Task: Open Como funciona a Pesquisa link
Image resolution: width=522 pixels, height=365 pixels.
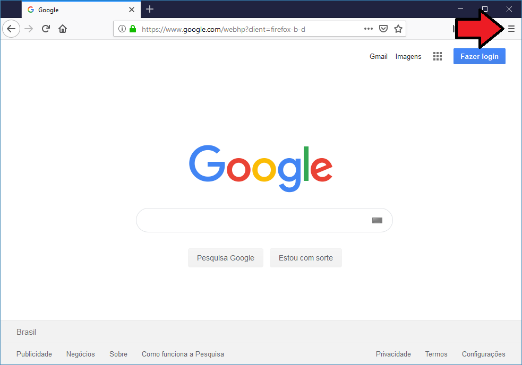Action: point(183,354)
